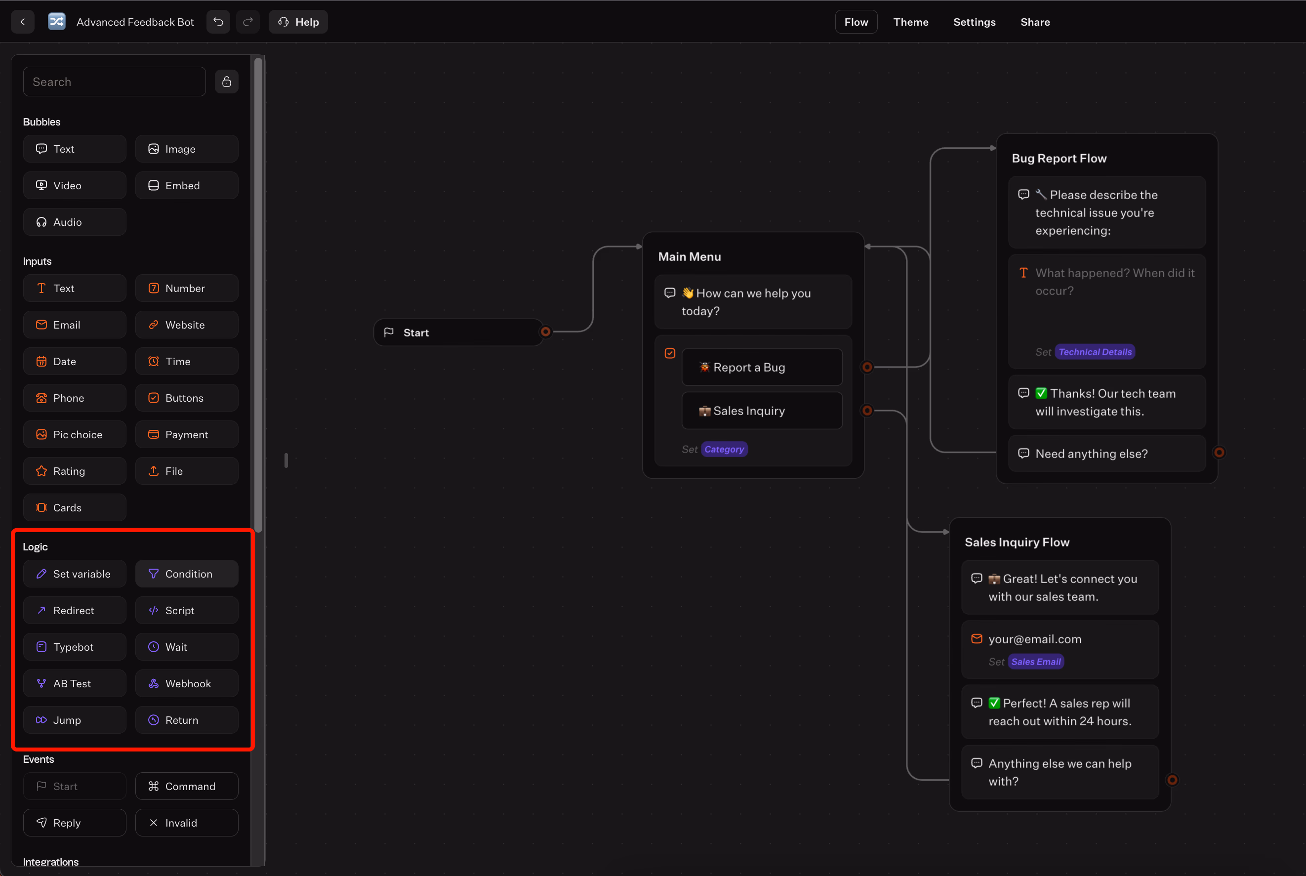This screenshot has height=876, width=1306.
Task: Click the Share button
Action: (1035, 22)
